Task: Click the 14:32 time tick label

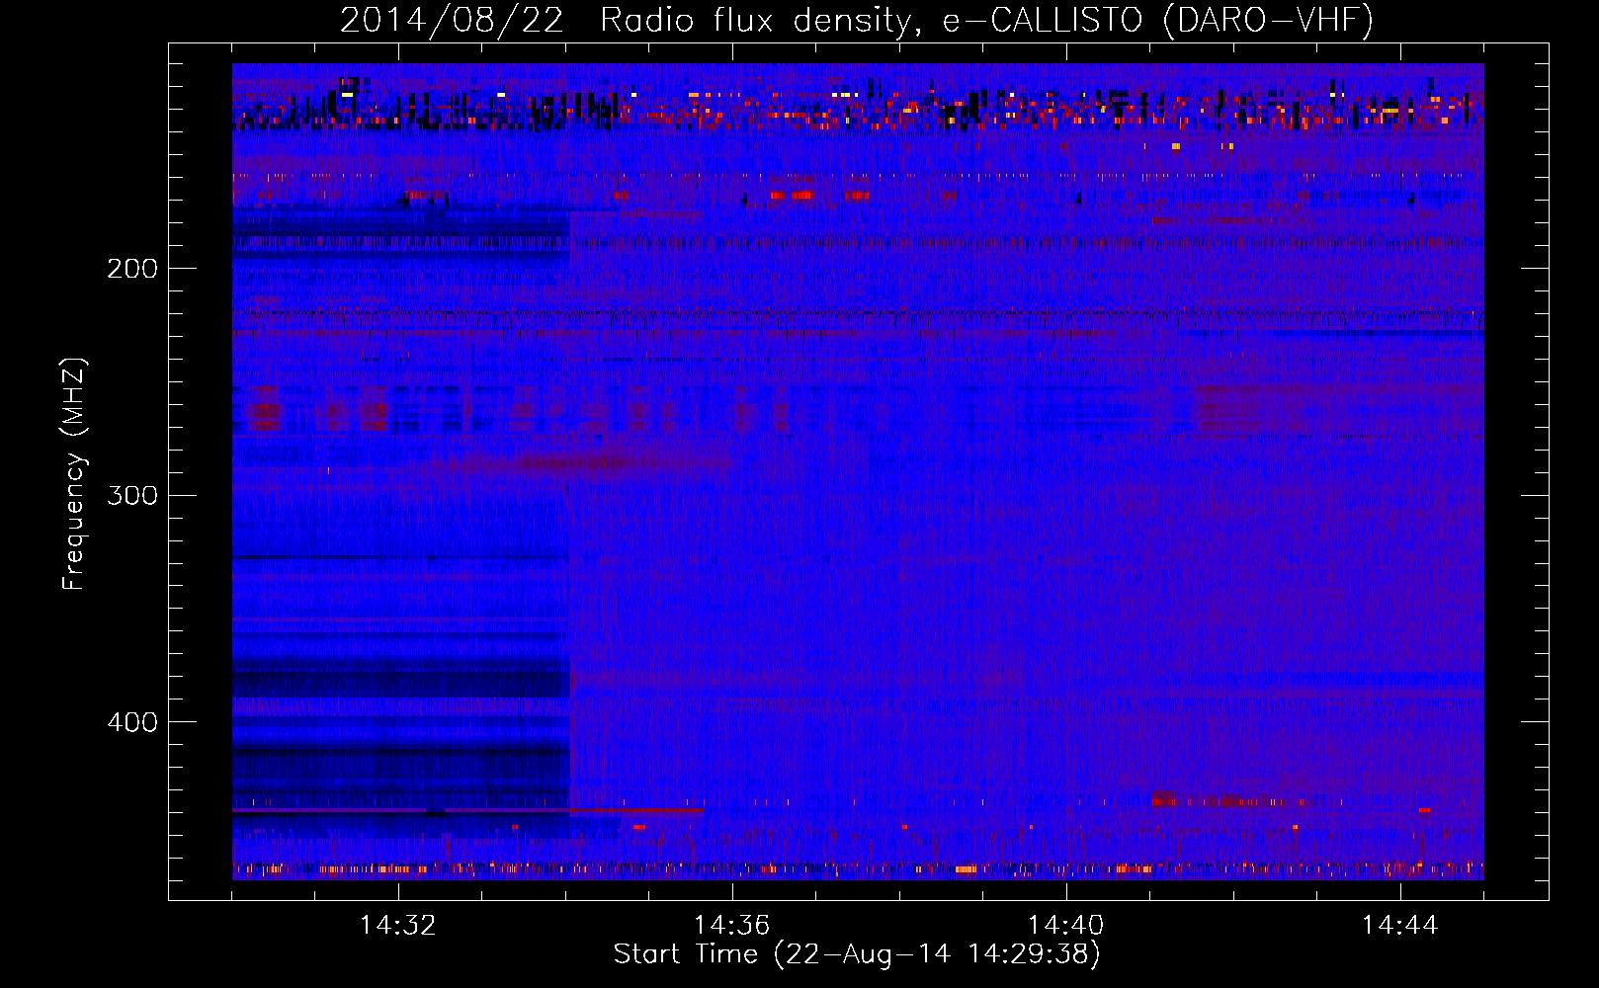Action: tap(398, 926)
